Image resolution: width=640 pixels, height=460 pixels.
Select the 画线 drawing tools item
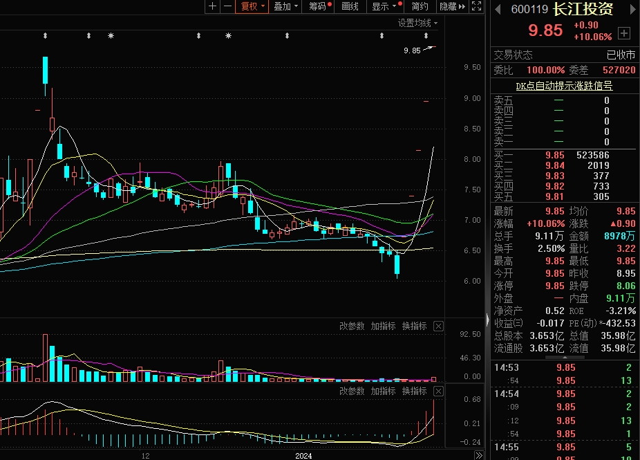350,6
